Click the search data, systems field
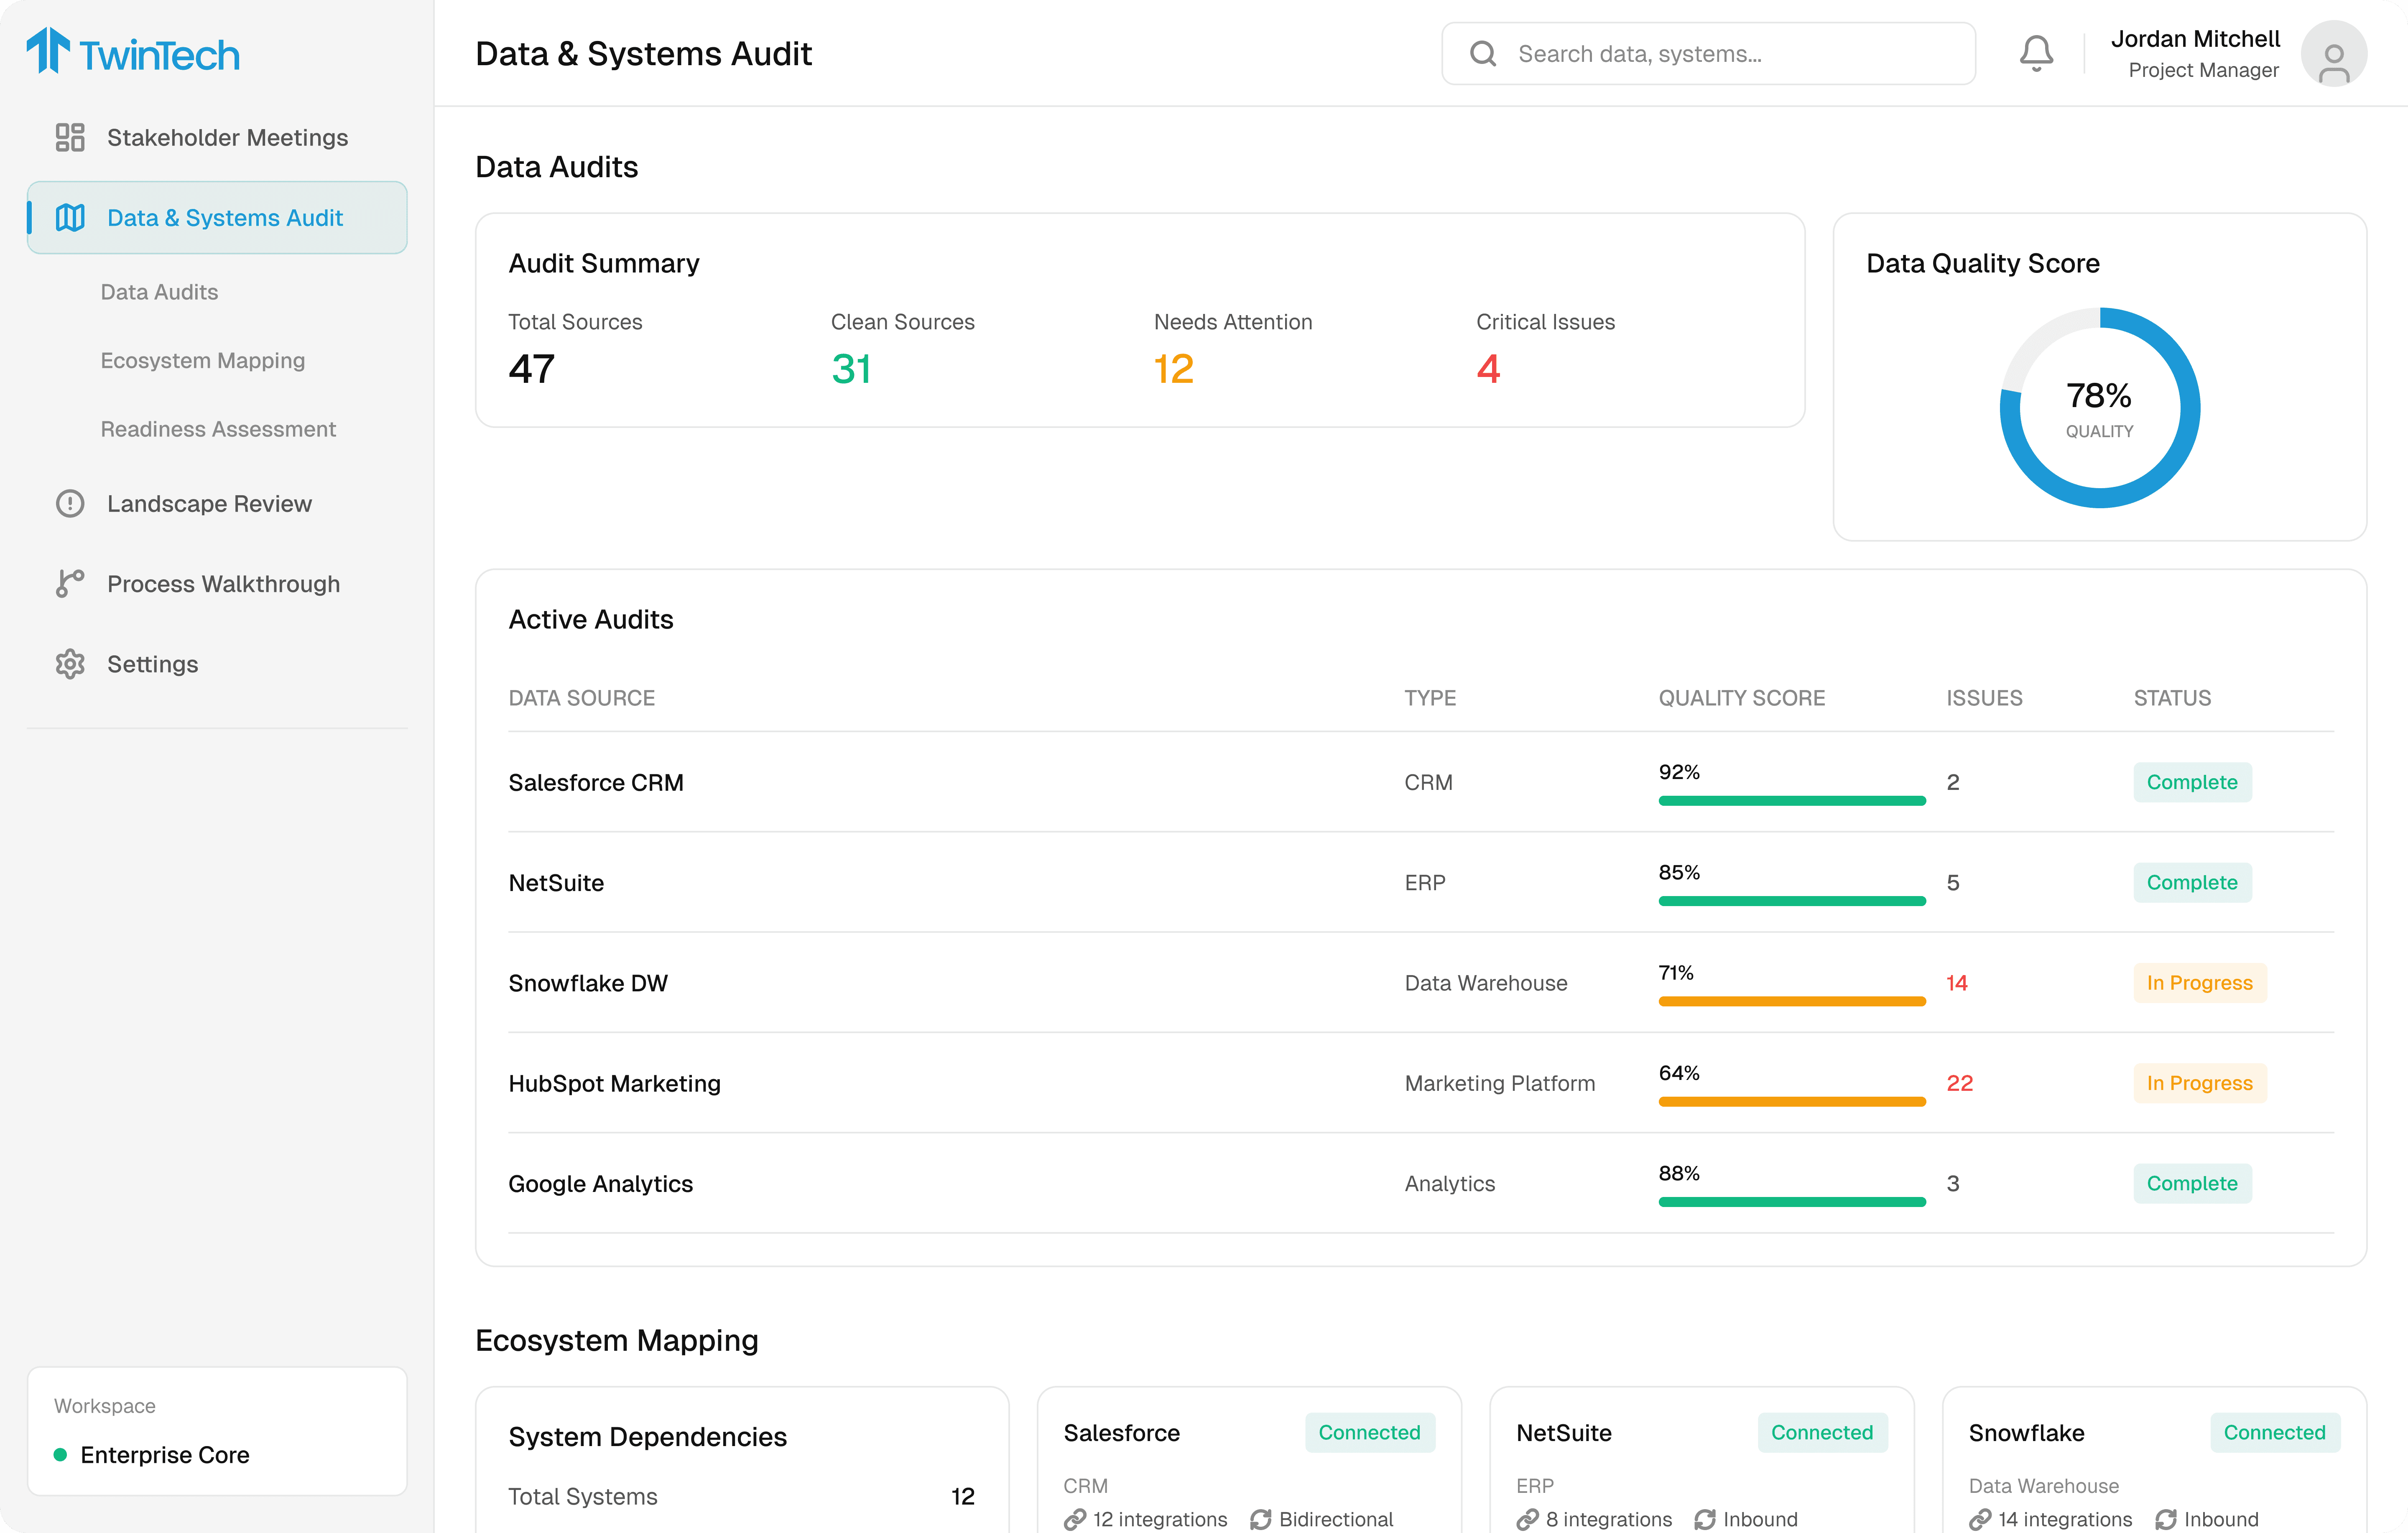The height and width of the screenshot is (1533, 2408). coord(1708,54)
